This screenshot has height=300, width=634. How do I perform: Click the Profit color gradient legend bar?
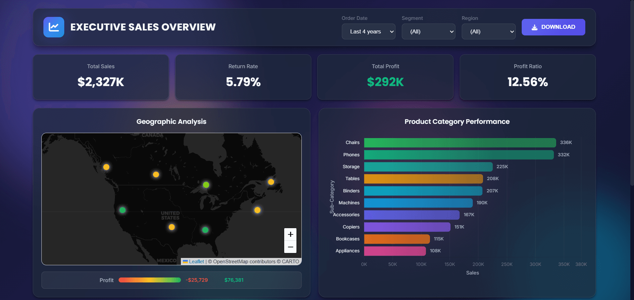click(150, 280)
